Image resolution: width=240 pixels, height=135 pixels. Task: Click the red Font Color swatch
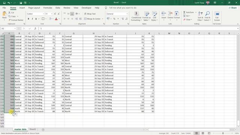pyautogui.click(x=56, y=19)
